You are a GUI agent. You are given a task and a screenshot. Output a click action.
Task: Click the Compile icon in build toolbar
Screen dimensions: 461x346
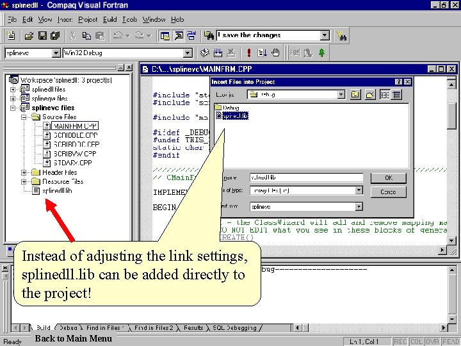[x=205, y=53]
